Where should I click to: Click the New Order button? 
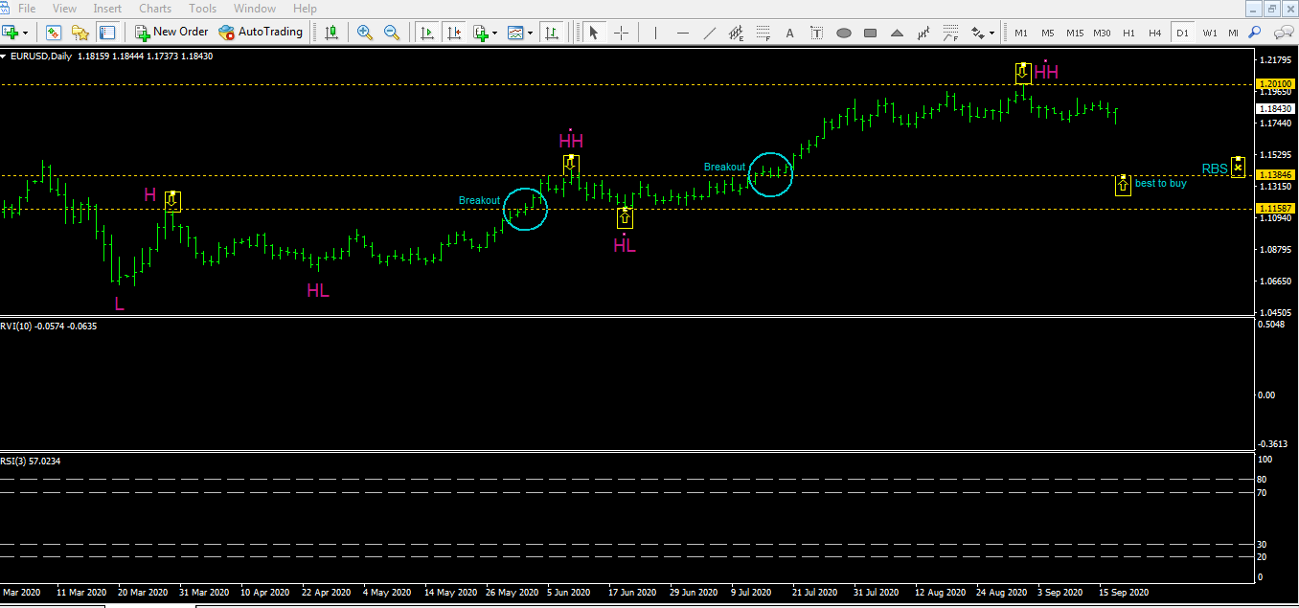click(x=171, y=33)
